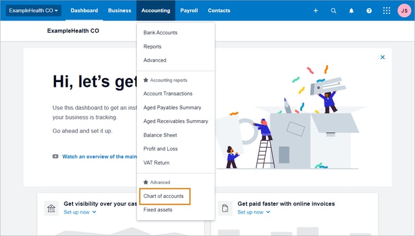Open Aged Receivables Summary report
Image resolution: width=415 pixels, height=236 pixels.
(x=176, y=121)
